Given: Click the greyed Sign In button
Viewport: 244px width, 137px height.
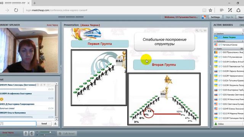Looking at the screenshot, I should 229,17.
